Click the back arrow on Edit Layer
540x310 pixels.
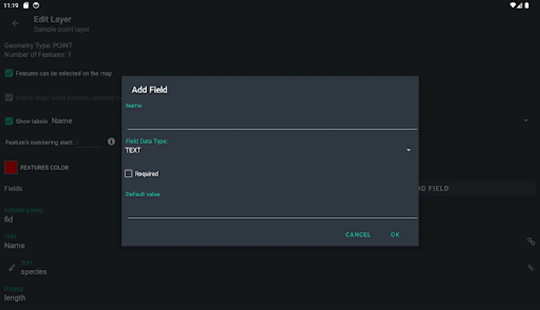tap(15, 23)
